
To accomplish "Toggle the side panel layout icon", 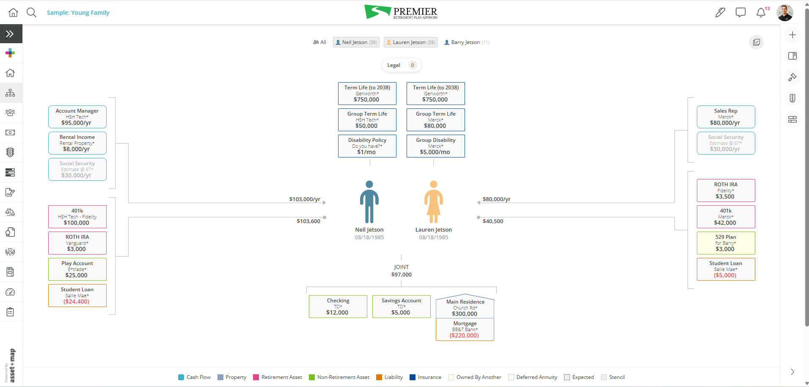I will (792, 56).
